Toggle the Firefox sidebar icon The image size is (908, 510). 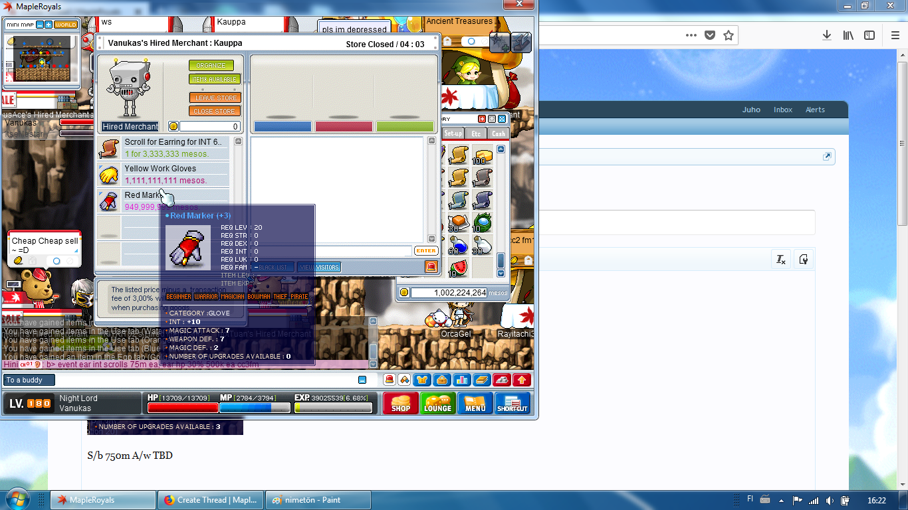869,35
